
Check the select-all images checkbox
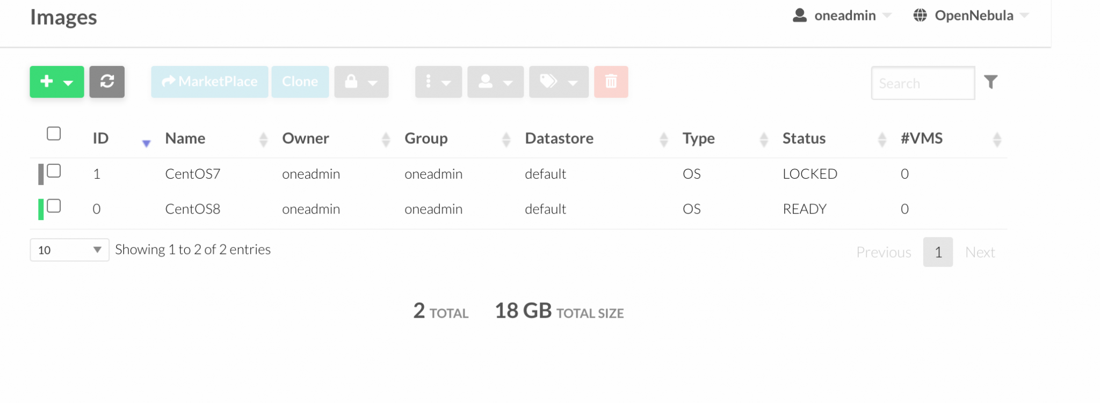click(x=53, y=134)
